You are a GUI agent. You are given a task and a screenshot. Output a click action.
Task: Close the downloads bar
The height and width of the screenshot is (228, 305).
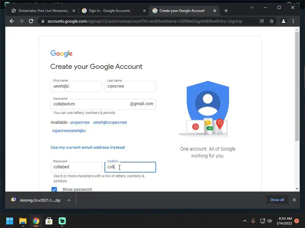click(294, 200)
